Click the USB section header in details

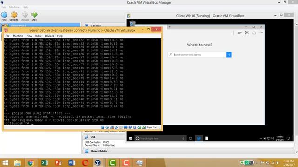(x=93, y=137)
